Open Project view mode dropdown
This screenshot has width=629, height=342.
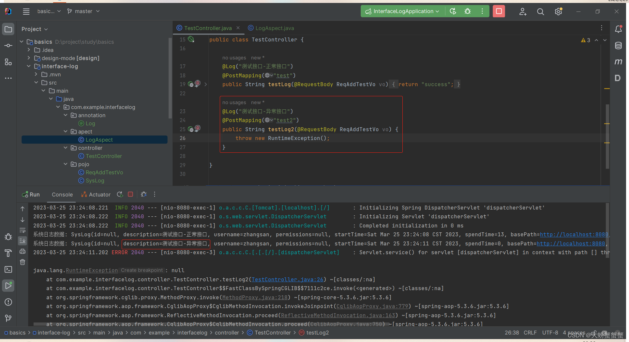pyautogui.click(x=35, y=29)
